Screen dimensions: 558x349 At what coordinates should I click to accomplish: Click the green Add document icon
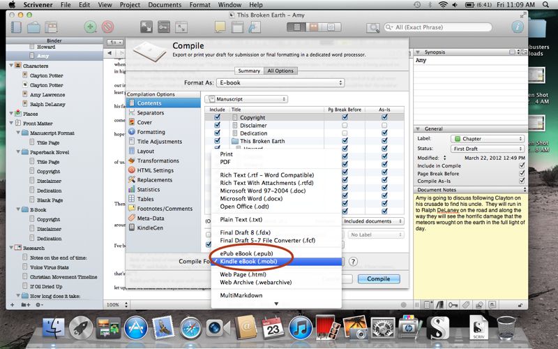click(91, 27)
